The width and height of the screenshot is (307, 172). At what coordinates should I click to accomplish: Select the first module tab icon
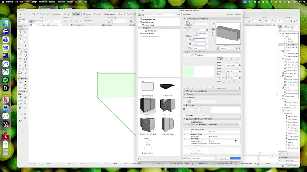click(220, 59)
